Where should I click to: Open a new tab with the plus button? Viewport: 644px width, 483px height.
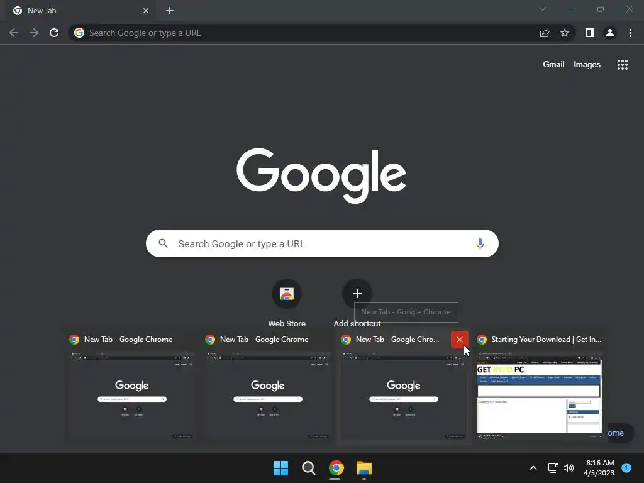(x=170, y=11)
